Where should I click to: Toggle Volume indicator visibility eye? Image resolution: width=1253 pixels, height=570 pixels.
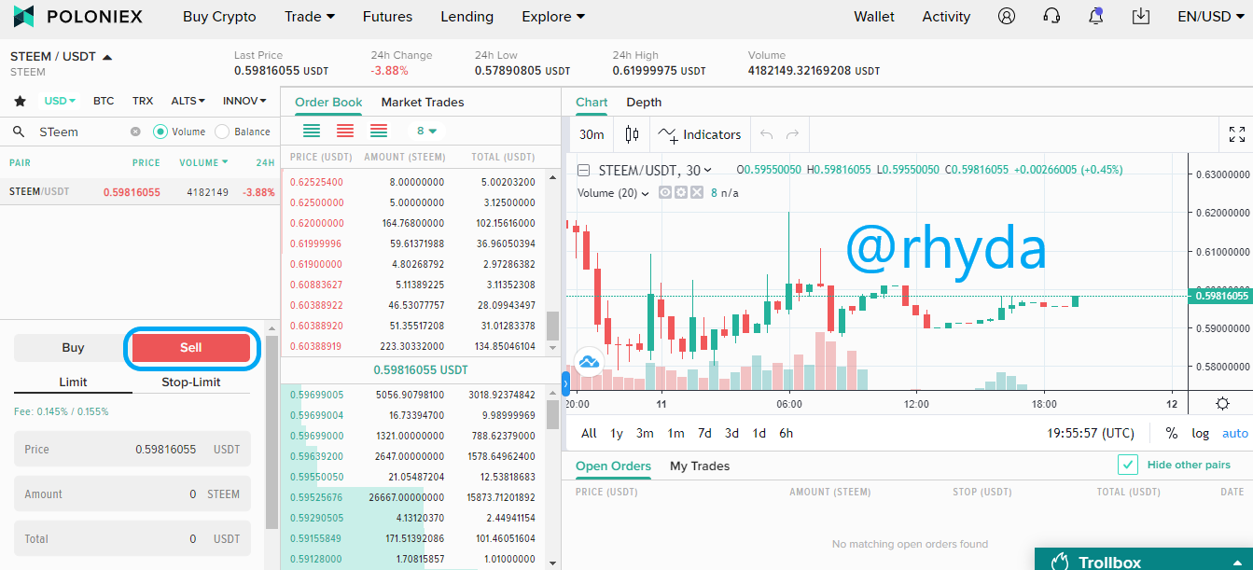(665, 193)
